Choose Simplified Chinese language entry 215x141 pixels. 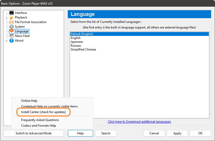(83, 49)
